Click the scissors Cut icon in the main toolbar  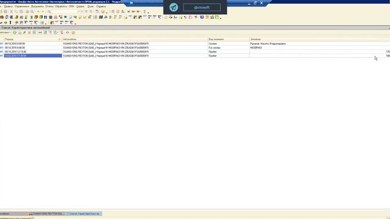(x=11, y=12)
